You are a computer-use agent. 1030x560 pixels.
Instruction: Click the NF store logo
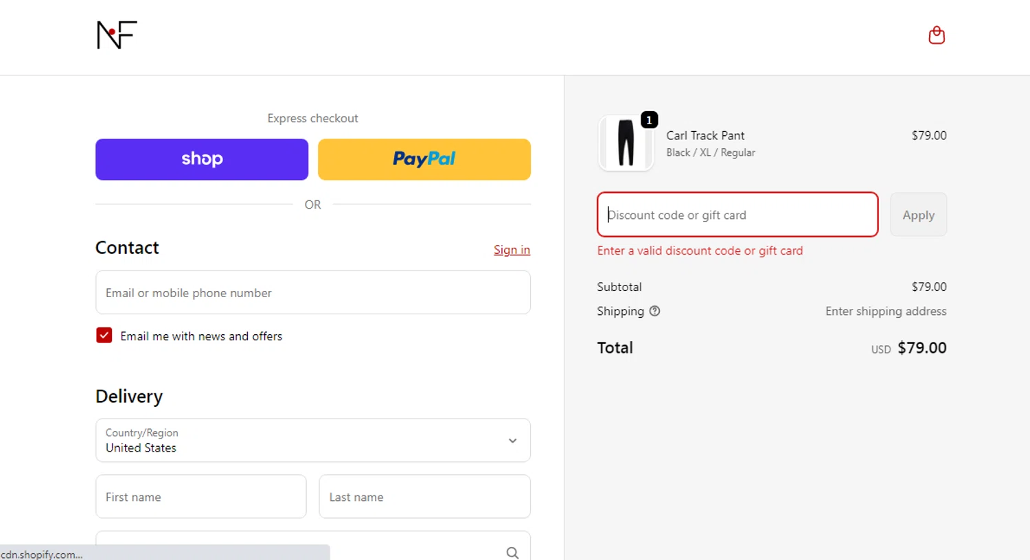click(x=117, y=35)
